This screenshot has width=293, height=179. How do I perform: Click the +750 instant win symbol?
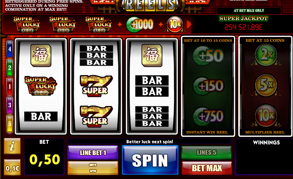[x=208, y=116]
